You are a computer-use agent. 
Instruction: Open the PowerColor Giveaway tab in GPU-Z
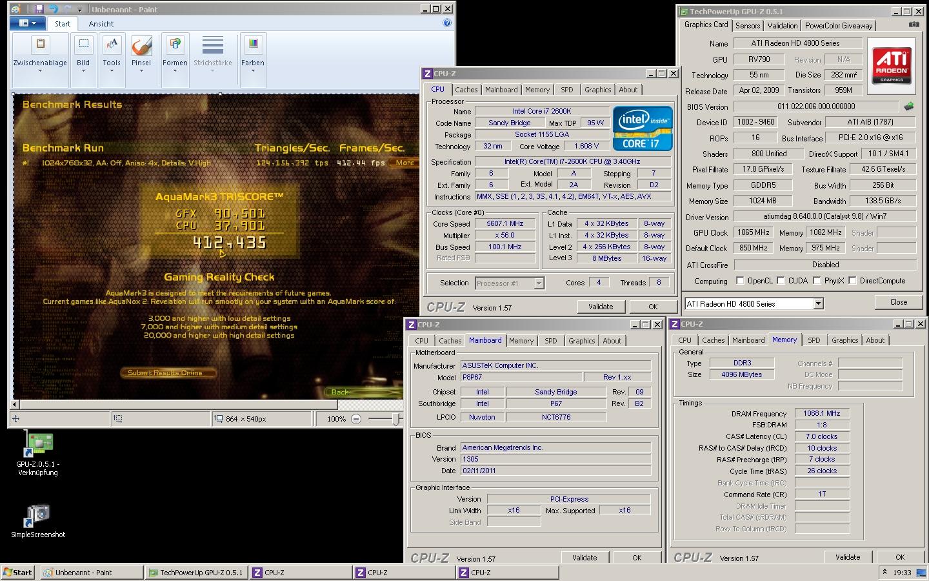pos(839,26)
